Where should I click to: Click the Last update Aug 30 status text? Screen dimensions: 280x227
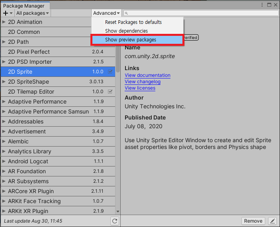(x=33, y=221)
